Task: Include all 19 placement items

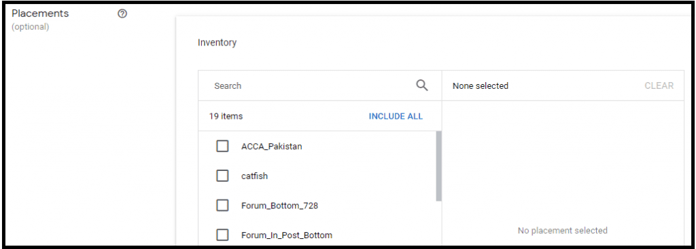Action: point(396,116)
